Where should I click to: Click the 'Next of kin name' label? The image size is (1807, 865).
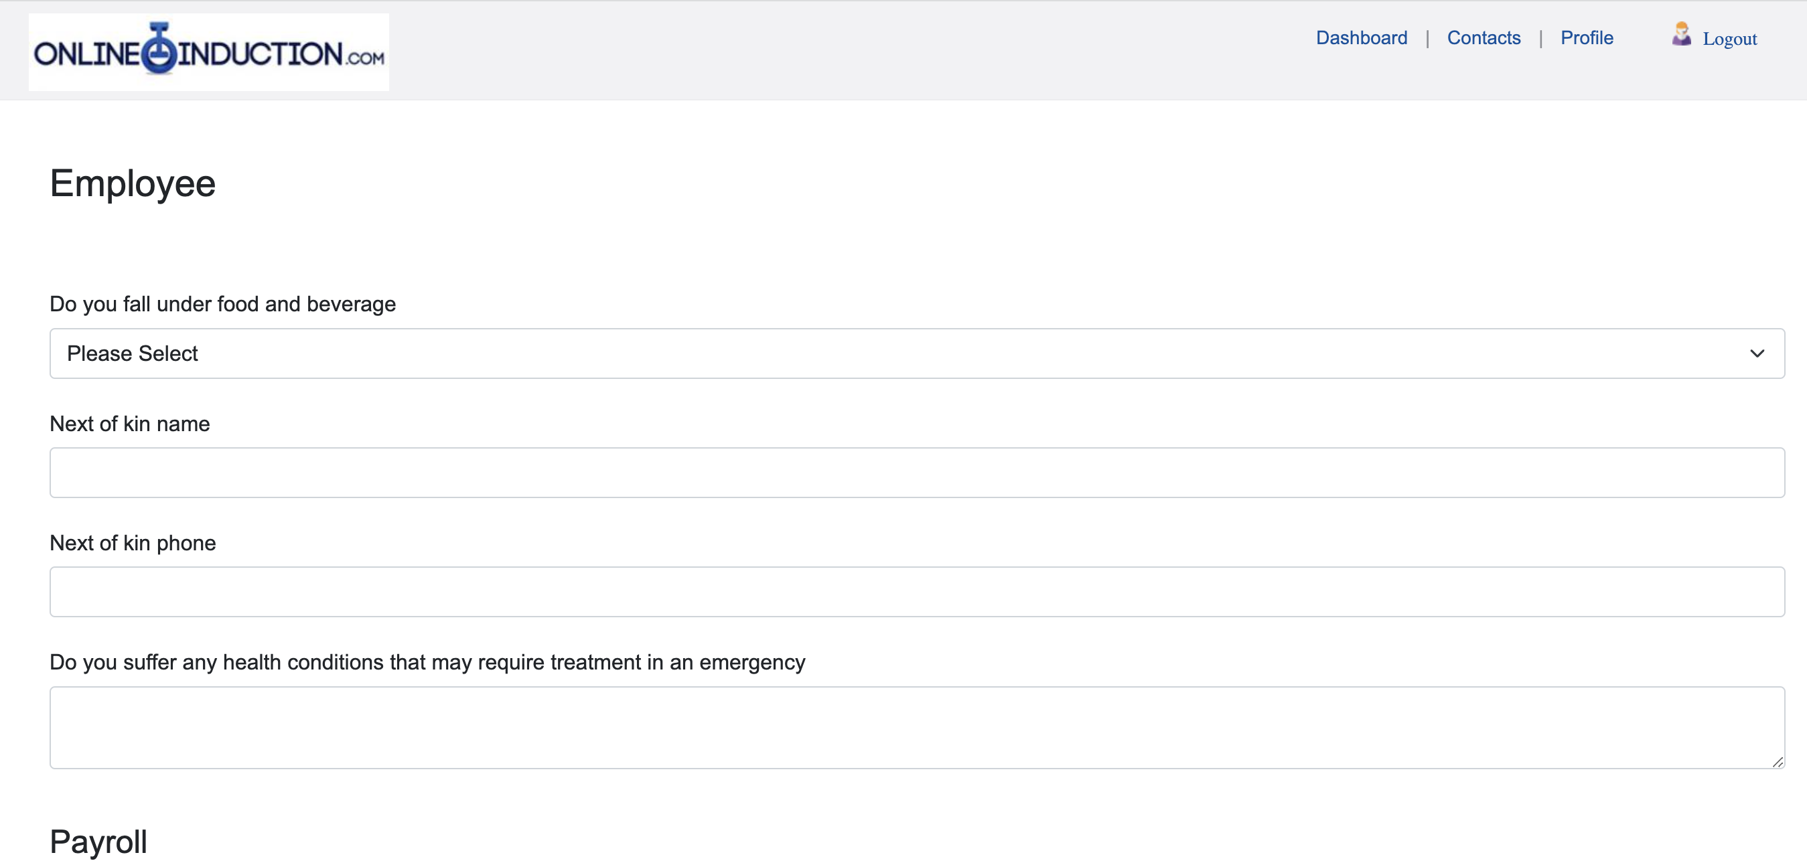(x=130, y=423)
